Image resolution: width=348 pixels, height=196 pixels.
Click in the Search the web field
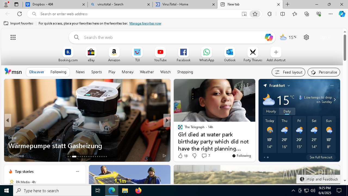(172, 37)
